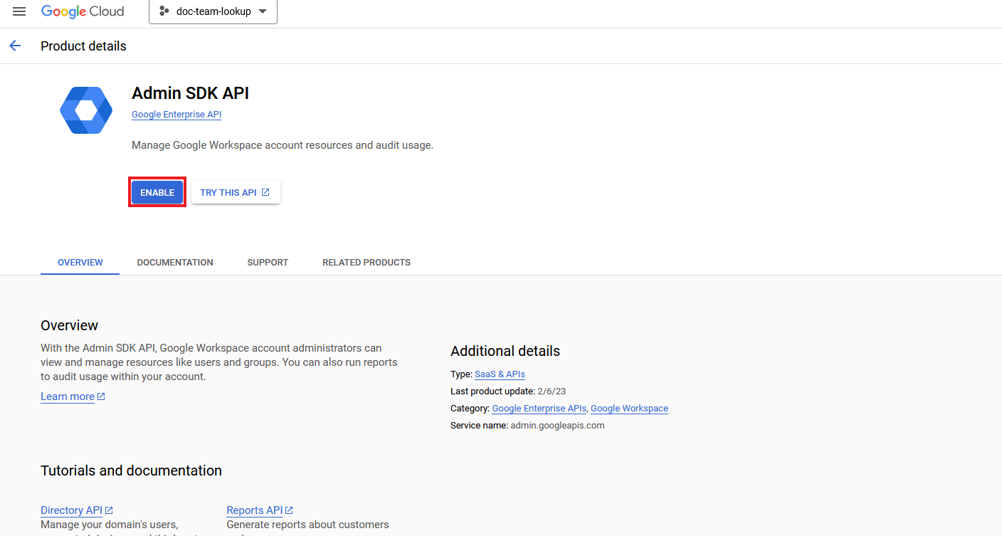1002x536 pixels.
Task: Click the external link icon on Try This API
Action: pyautogui.click(x=265, y=192)
